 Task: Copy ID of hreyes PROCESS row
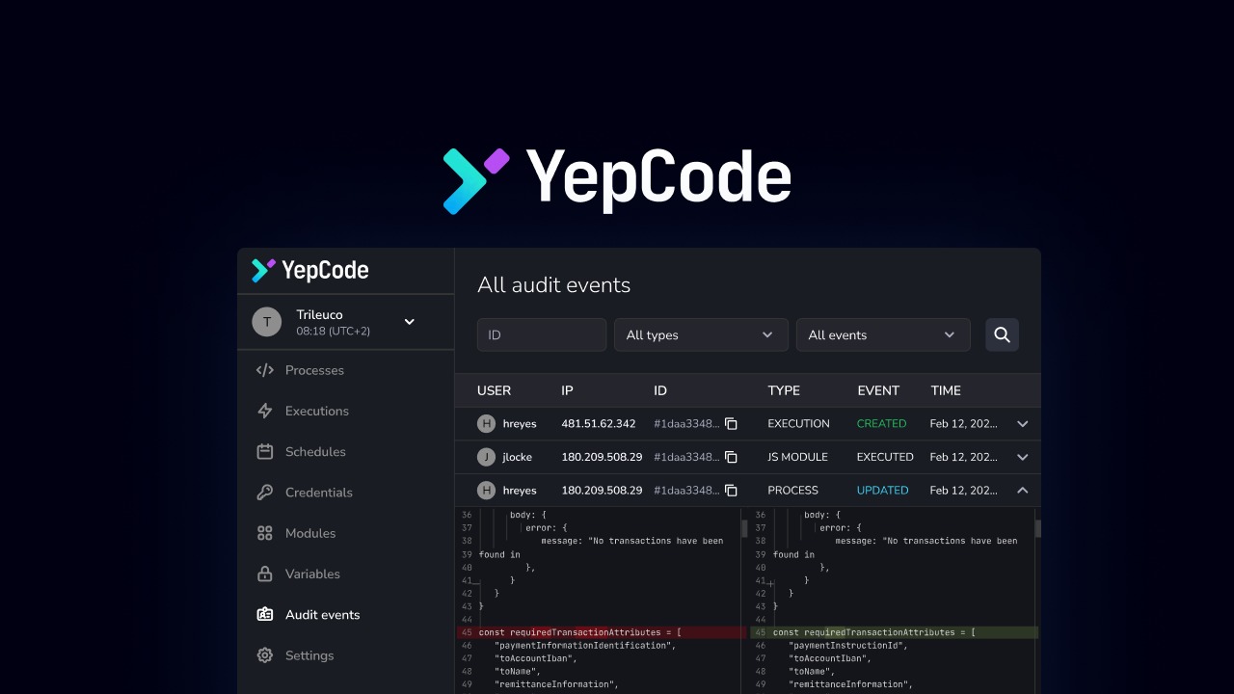pos(731,491)
